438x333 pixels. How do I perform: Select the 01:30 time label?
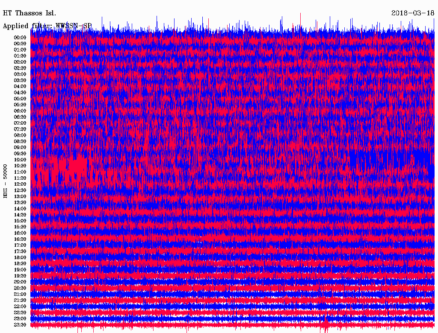20,56
